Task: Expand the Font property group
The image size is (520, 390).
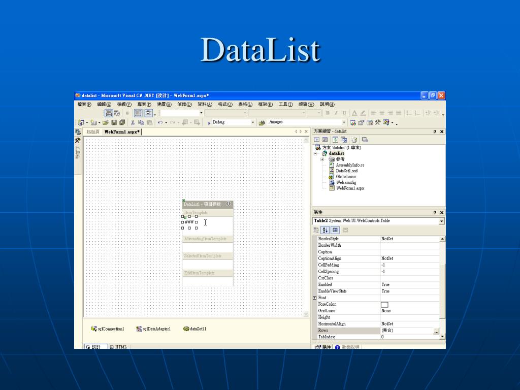Action: click(315, 298)
